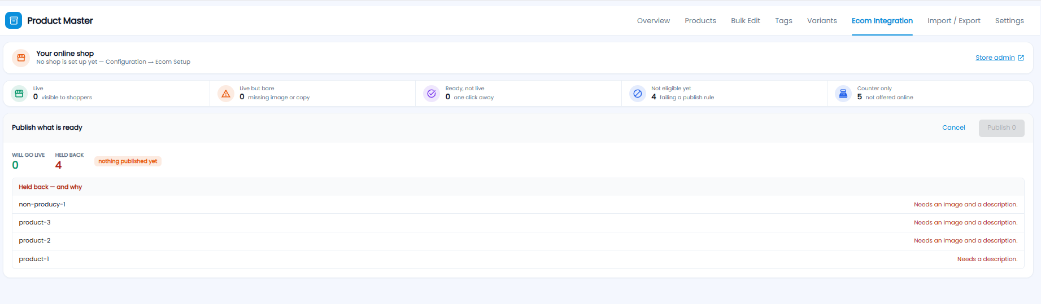Click the orange online shop storefront icon
This screenshot has width=1041, height=304.
point(21,58)
